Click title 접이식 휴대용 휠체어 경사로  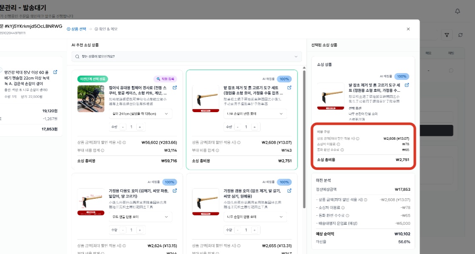pos(137,90)
